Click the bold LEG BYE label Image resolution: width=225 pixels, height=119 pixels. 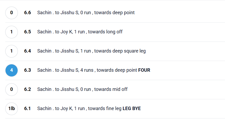point(132,108)
